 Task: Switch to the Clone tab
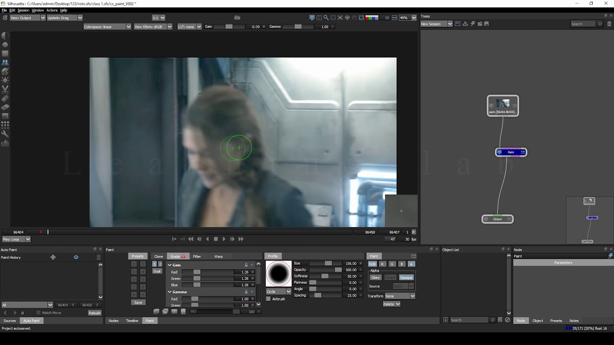click(x=159, y=256)
